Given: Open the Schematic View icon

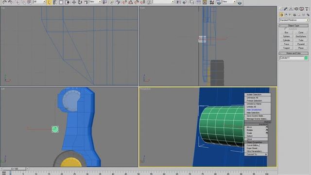Looking at the screenshot, I should (x=205, y=2).
